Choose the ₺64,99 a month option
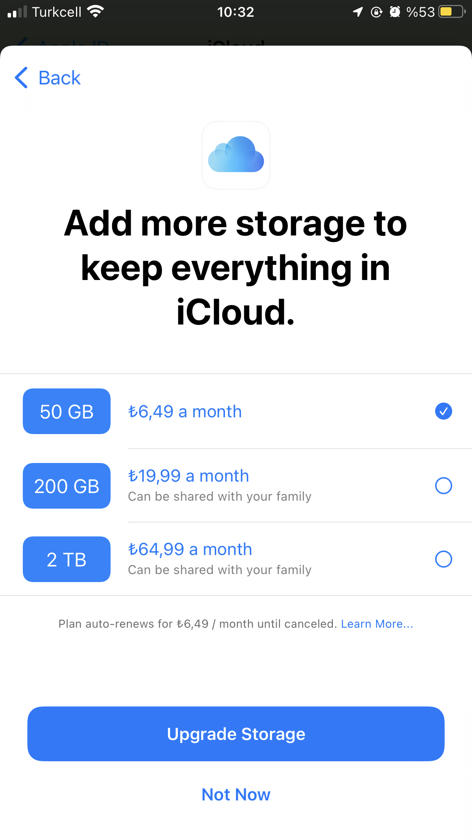This screenshot has width=472, height=840. point(190,549)
